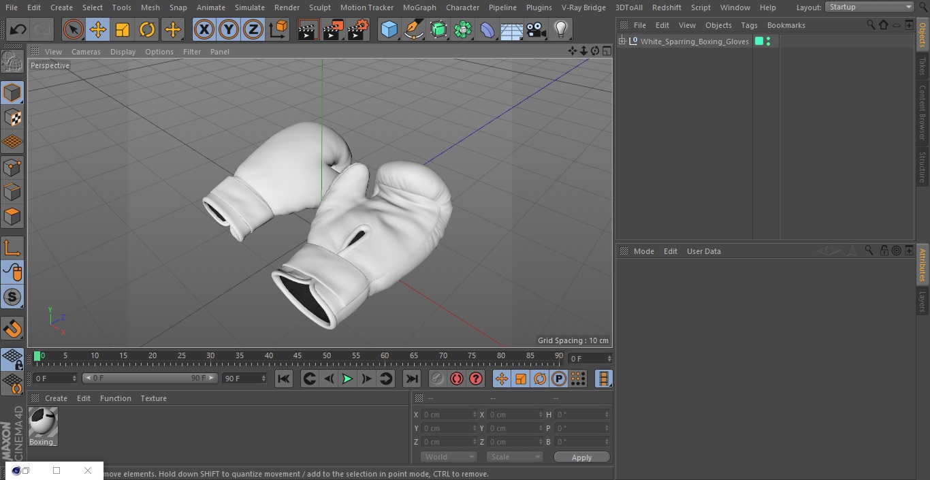
Task: Activate the Scale tool
Action: pos(123,29)
